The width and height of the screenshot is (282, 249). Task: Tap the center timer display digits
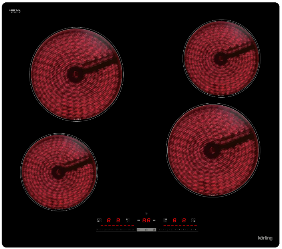pos(146,220)
